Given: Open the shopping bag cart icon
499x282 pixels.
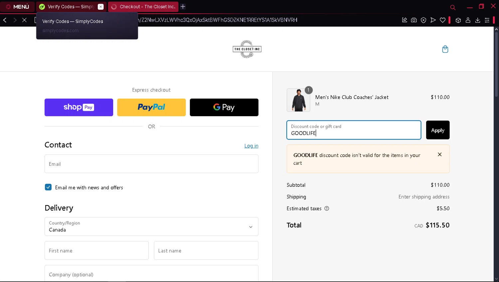Looking at the screenshot, I should click(445, 49).
